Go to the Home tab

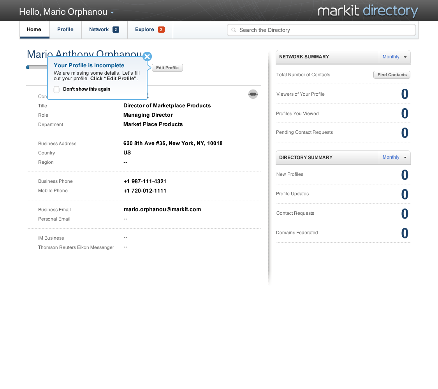point(34,30)
